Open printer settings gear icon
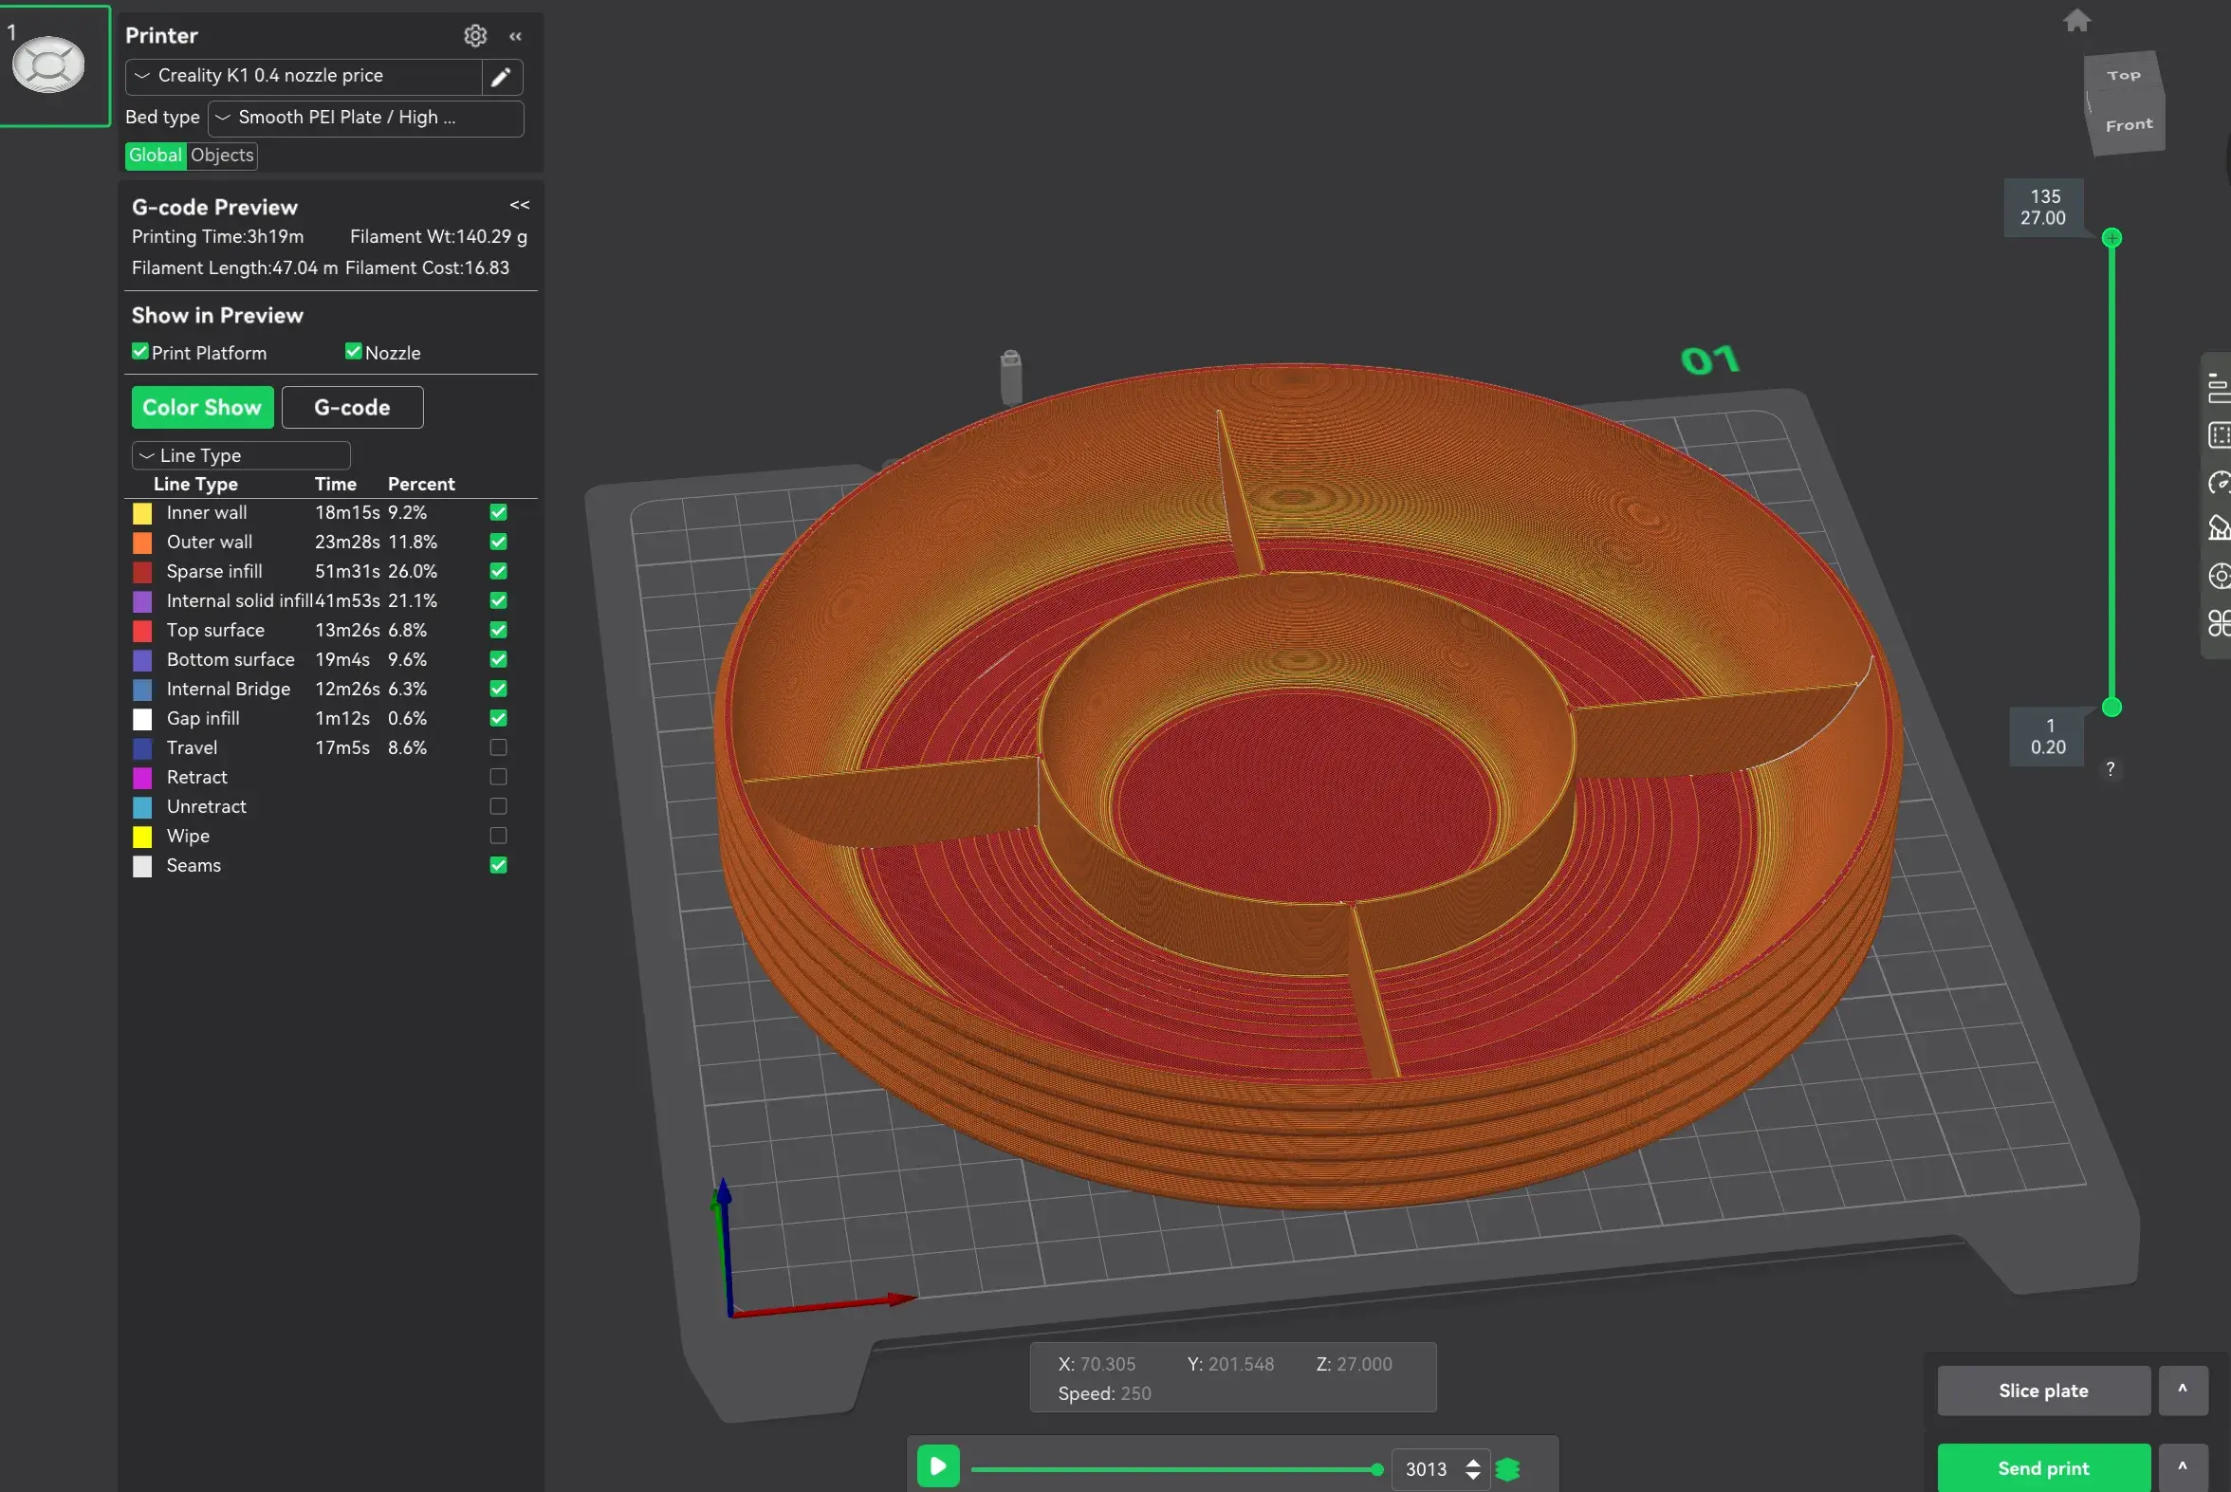Image resolution: width=2231 pixels, height=1492 pixels. (474, 35)
